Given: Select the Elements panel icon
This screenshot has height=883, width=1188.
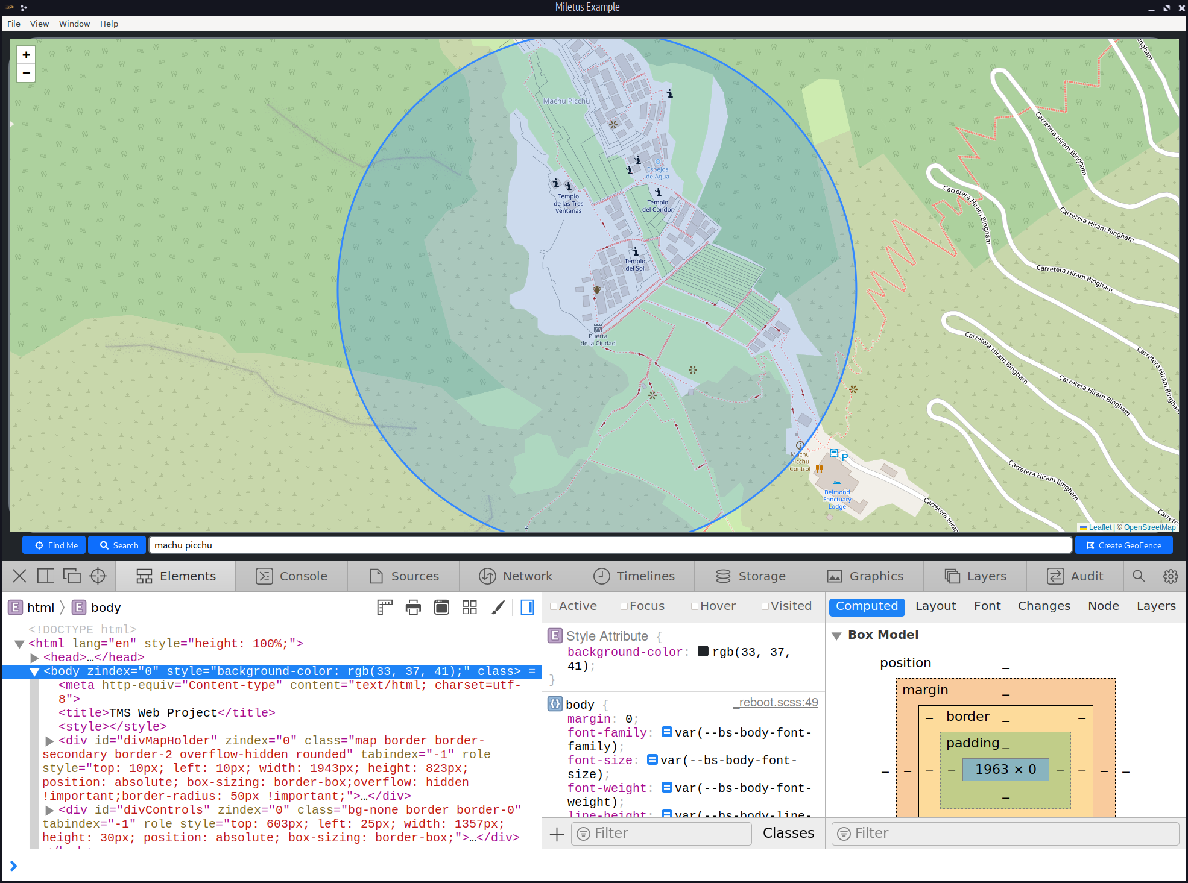Looking at the screenshot, I should coord(145,575).
